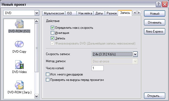This screenshot has height=101, width=169.
Task: Click the question mark help button
Action: click(x=158, y=4)
